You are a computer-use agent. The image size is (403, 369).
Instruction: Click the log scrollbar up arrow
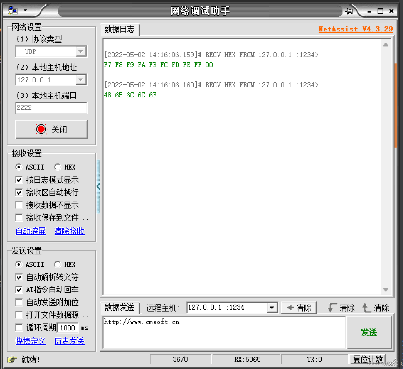point(386,45)
